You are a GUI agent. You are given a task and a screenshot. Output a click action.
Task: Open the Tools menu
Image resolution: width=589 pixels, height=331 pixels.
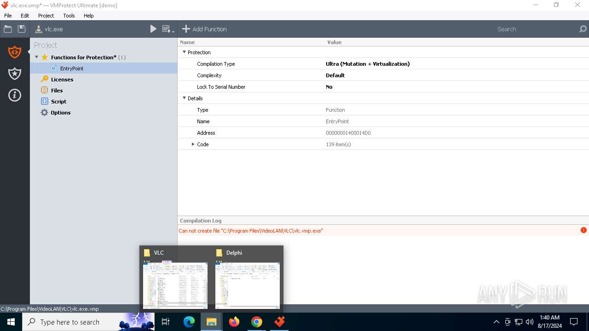click(x=69, y=16)
